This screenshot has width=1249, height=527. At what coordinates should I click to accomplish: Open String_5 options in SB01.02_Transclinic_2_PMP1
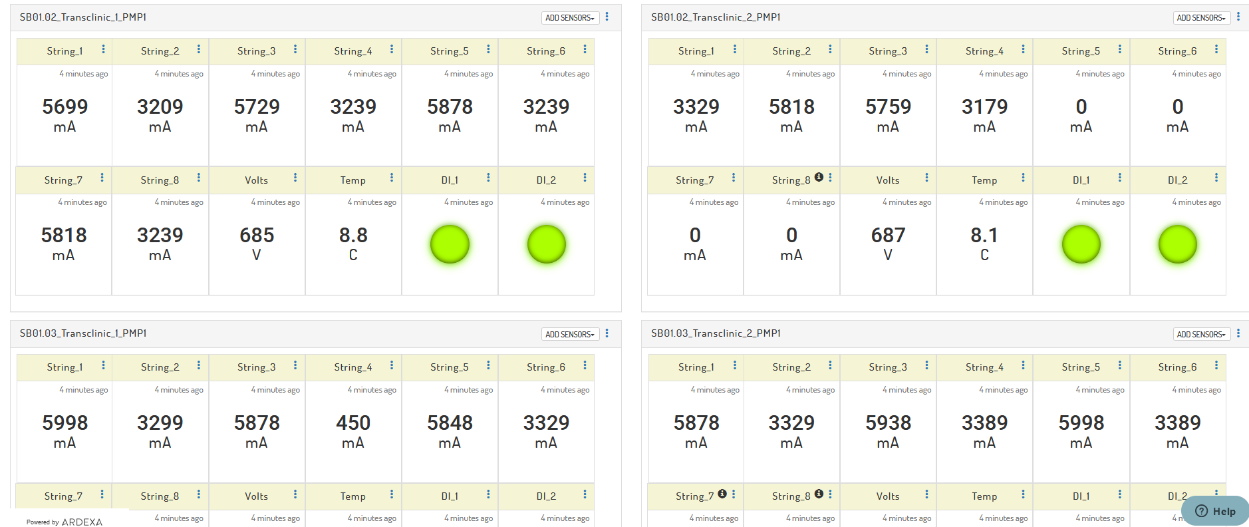click(x=1120, y=49)
